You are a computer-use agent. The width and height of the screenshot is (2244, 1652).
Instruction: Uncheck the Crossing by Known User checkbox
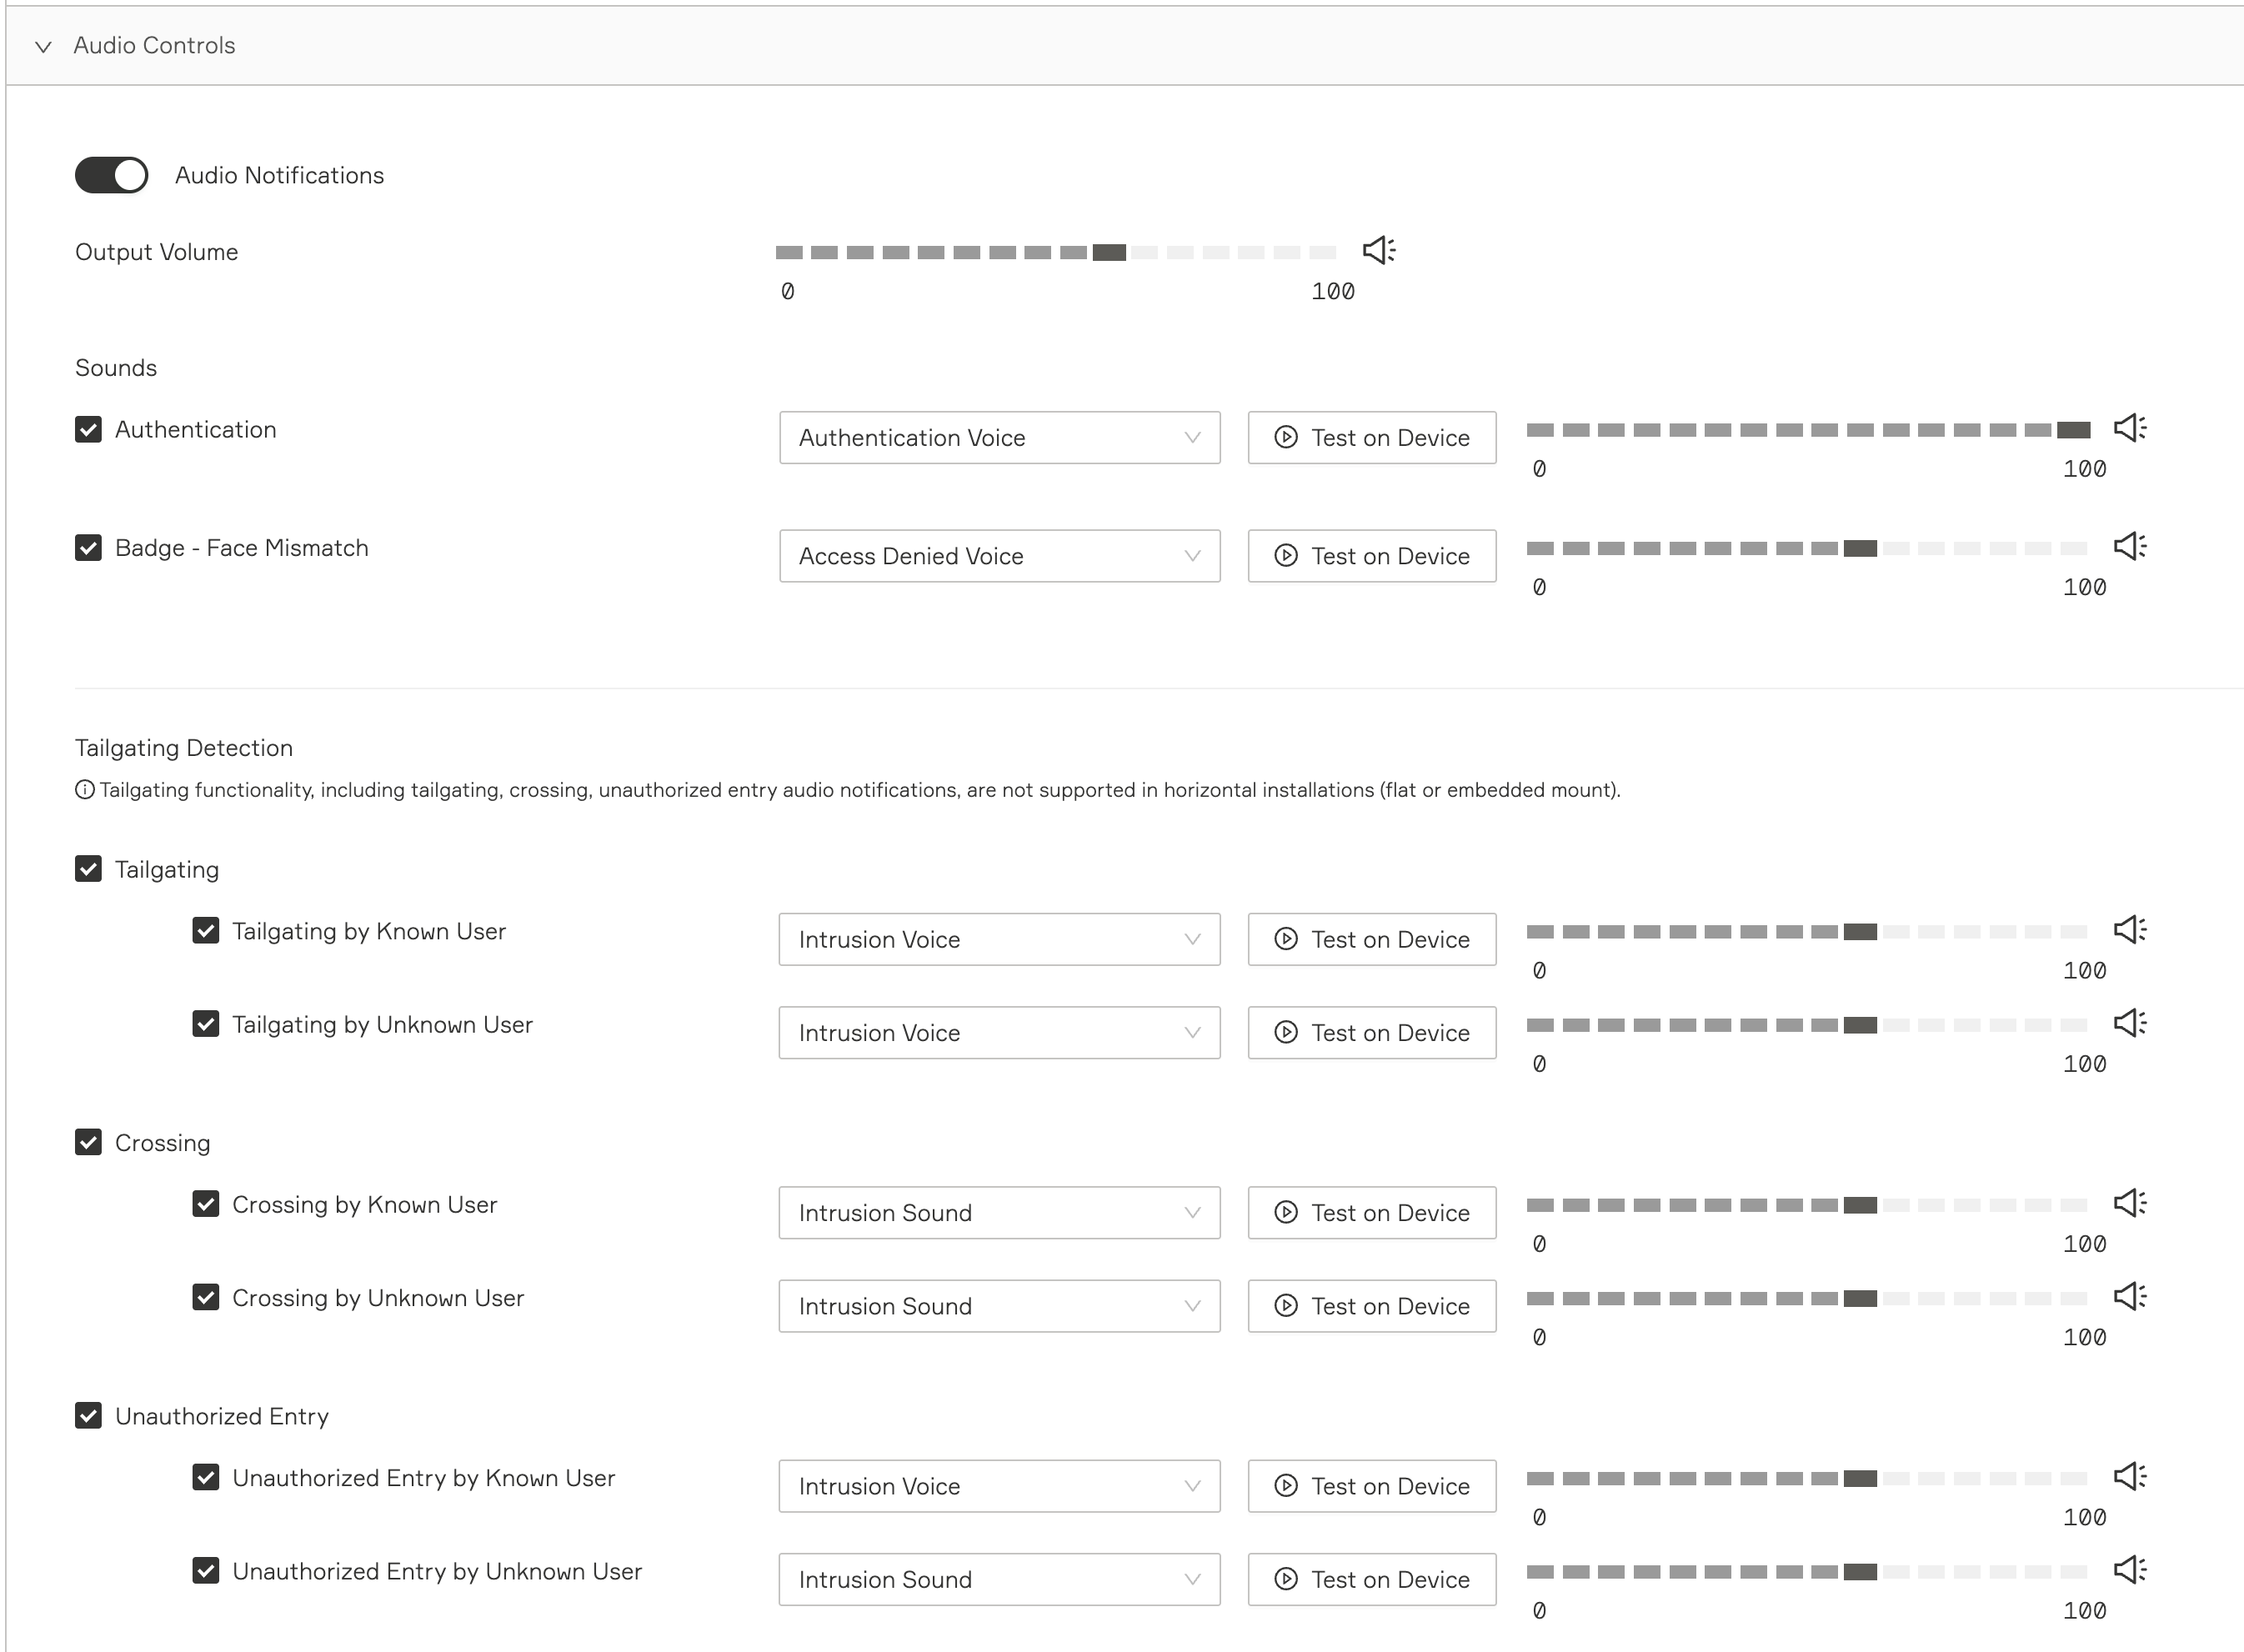tap(206, 1204)
